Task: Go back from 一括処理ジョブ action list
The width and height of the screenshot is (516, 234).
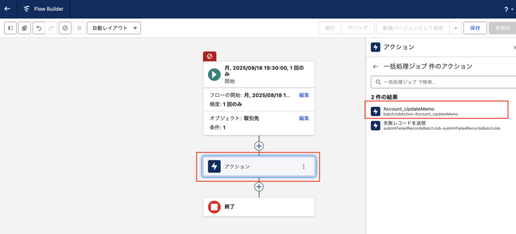Action: point(375,66)
